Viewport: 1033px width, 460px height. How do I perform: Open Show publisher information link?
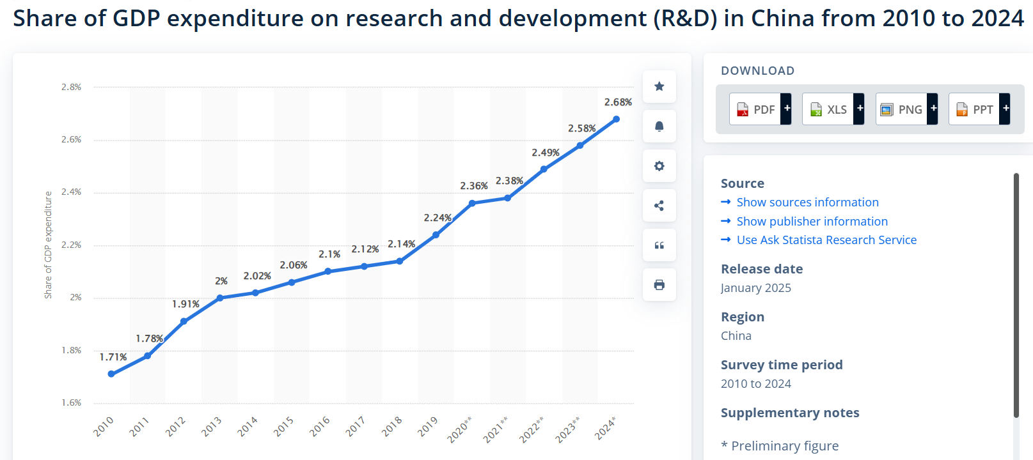pos(812,222)
